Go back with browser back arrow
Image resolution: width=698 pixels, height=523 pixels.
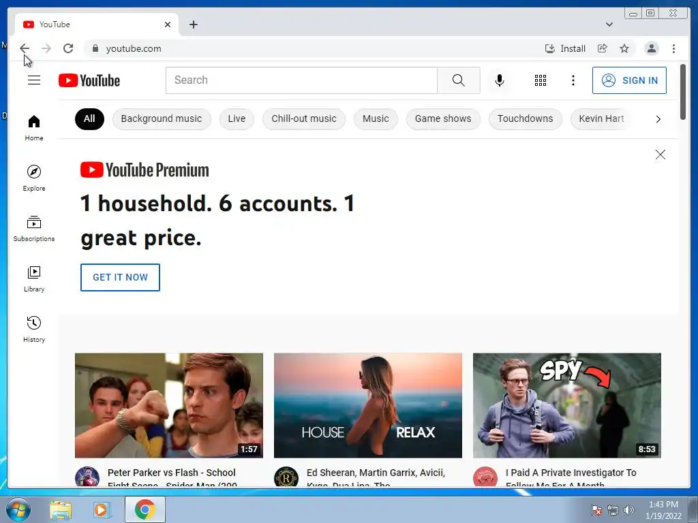(x=25, y=48)
